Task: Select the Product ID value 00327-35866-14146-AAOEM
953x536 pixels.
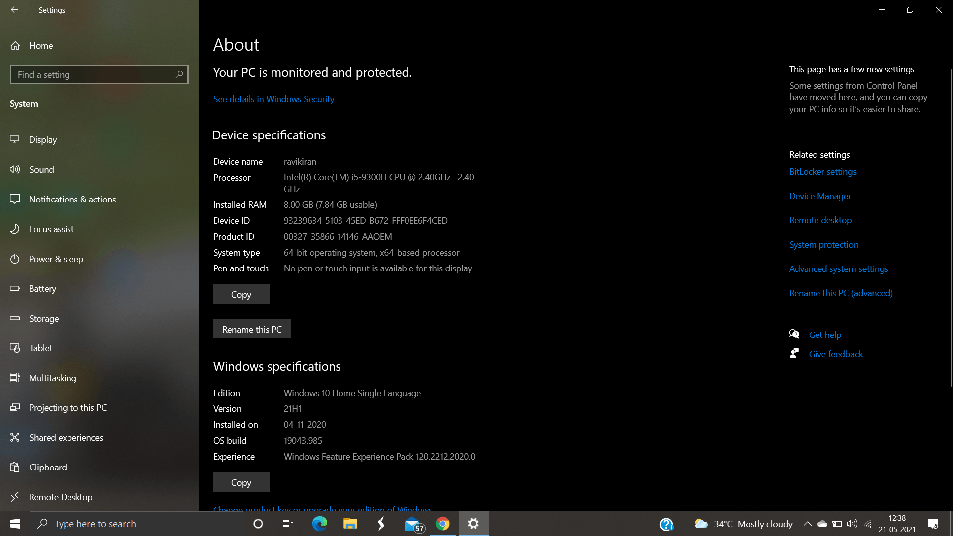Action: [338, 236]
